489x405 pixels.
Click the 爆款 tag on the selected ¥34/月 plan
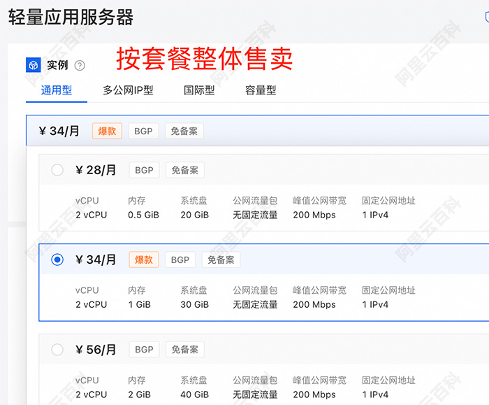(x=144, y=260)
